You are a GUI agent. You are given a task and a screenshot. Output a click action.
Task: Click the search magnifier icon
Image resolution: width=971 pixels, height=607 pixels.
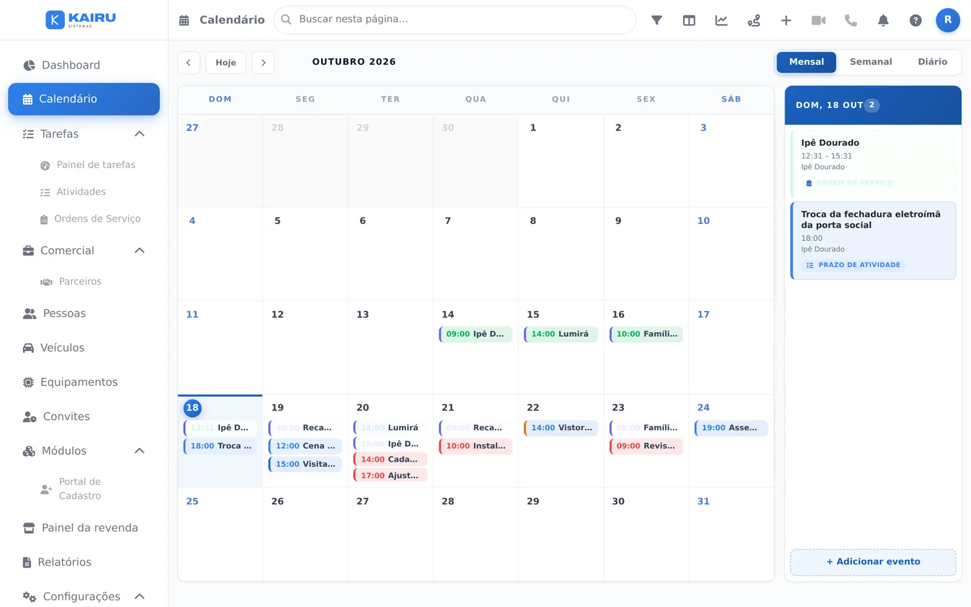(x=286, y=19)
